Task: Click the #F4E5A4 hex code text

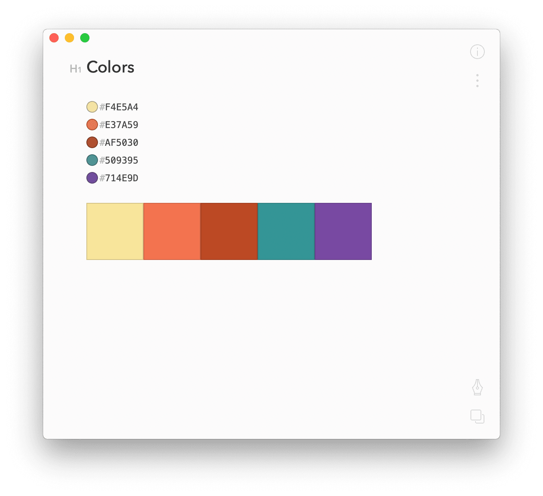Action: [119, 107]
